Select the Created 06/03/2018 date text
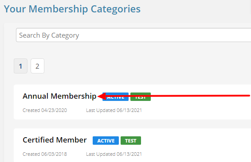Screen dimensions: 251x162 [45, 154]
